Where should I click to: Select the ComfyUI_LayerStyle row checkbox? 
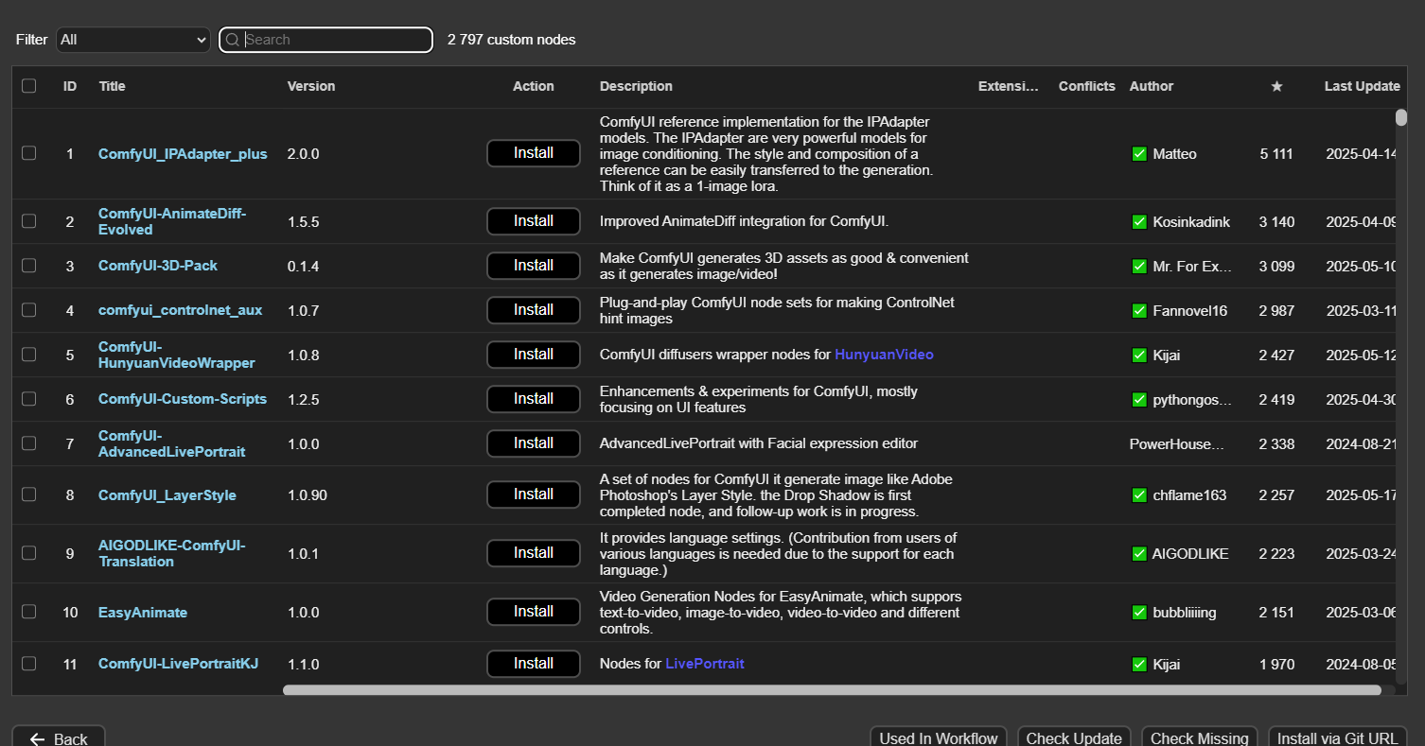pos(29,494)
